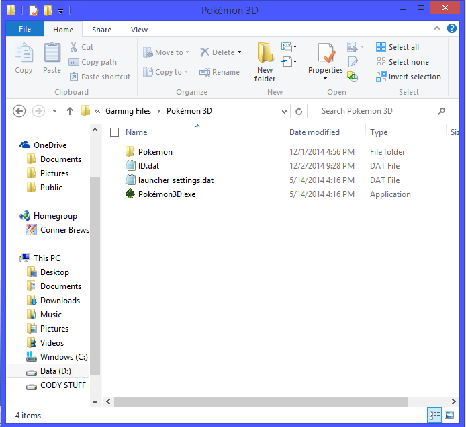Viewport: 466px width, 427px height.
Task: Go up one folder level arrow
Action: (x=70, y=111)
